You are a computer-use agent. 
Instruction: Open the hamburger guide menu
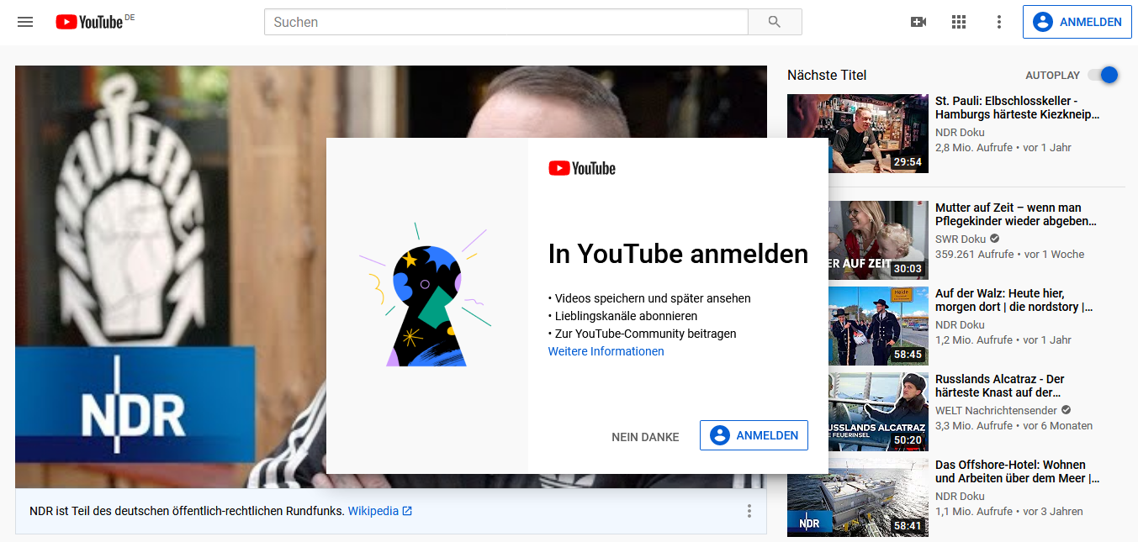(25, 22)
